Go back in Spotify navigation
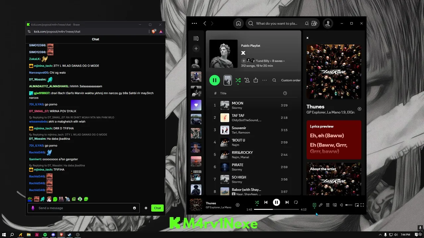The width and height of the screenshot is (424, 238). (x=205, y=23)
